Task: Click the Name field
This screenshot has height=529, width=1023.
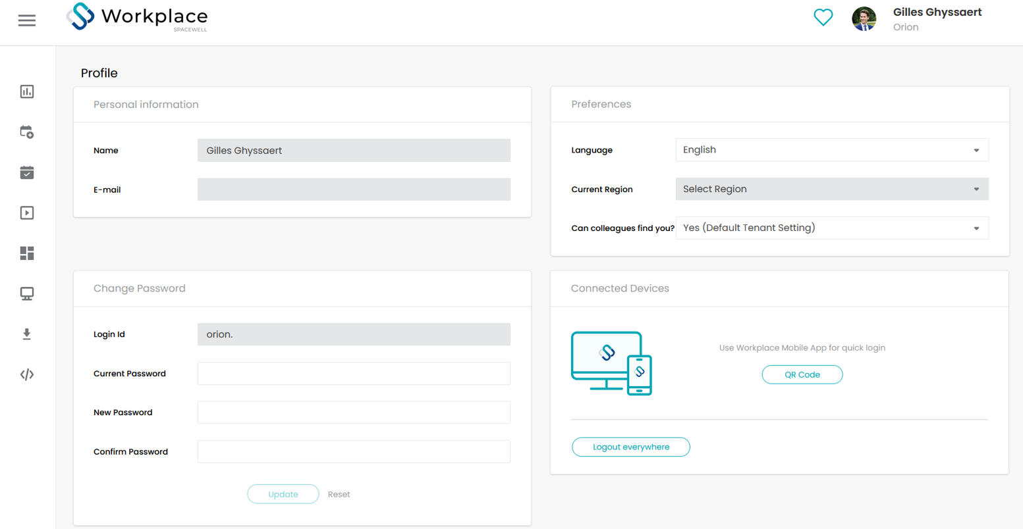Action: click(354, 150)
